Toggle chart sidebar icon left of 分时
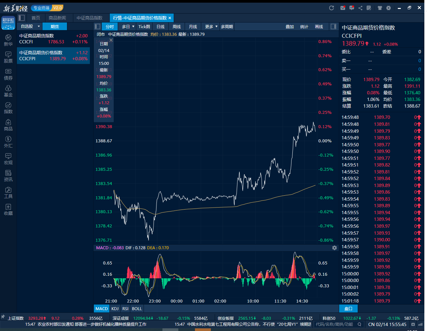Screen dimensions: 427x331 97,26
